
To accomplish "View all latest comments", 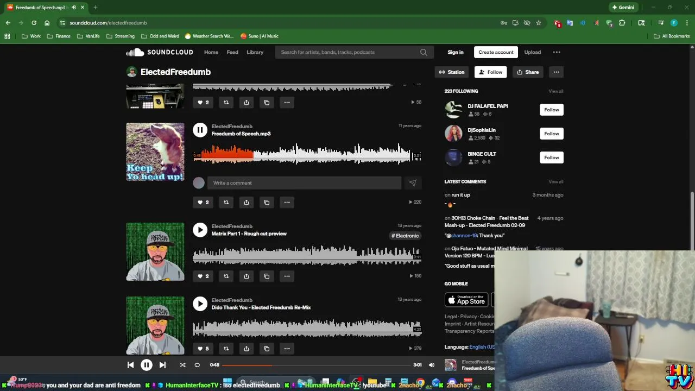I will [x=555, y=181].
